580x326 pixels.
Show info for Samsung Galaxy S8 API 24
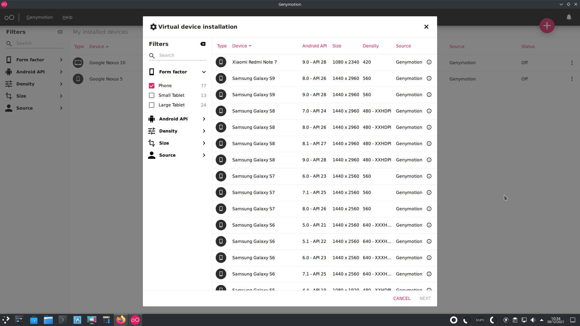click(429, 111)
